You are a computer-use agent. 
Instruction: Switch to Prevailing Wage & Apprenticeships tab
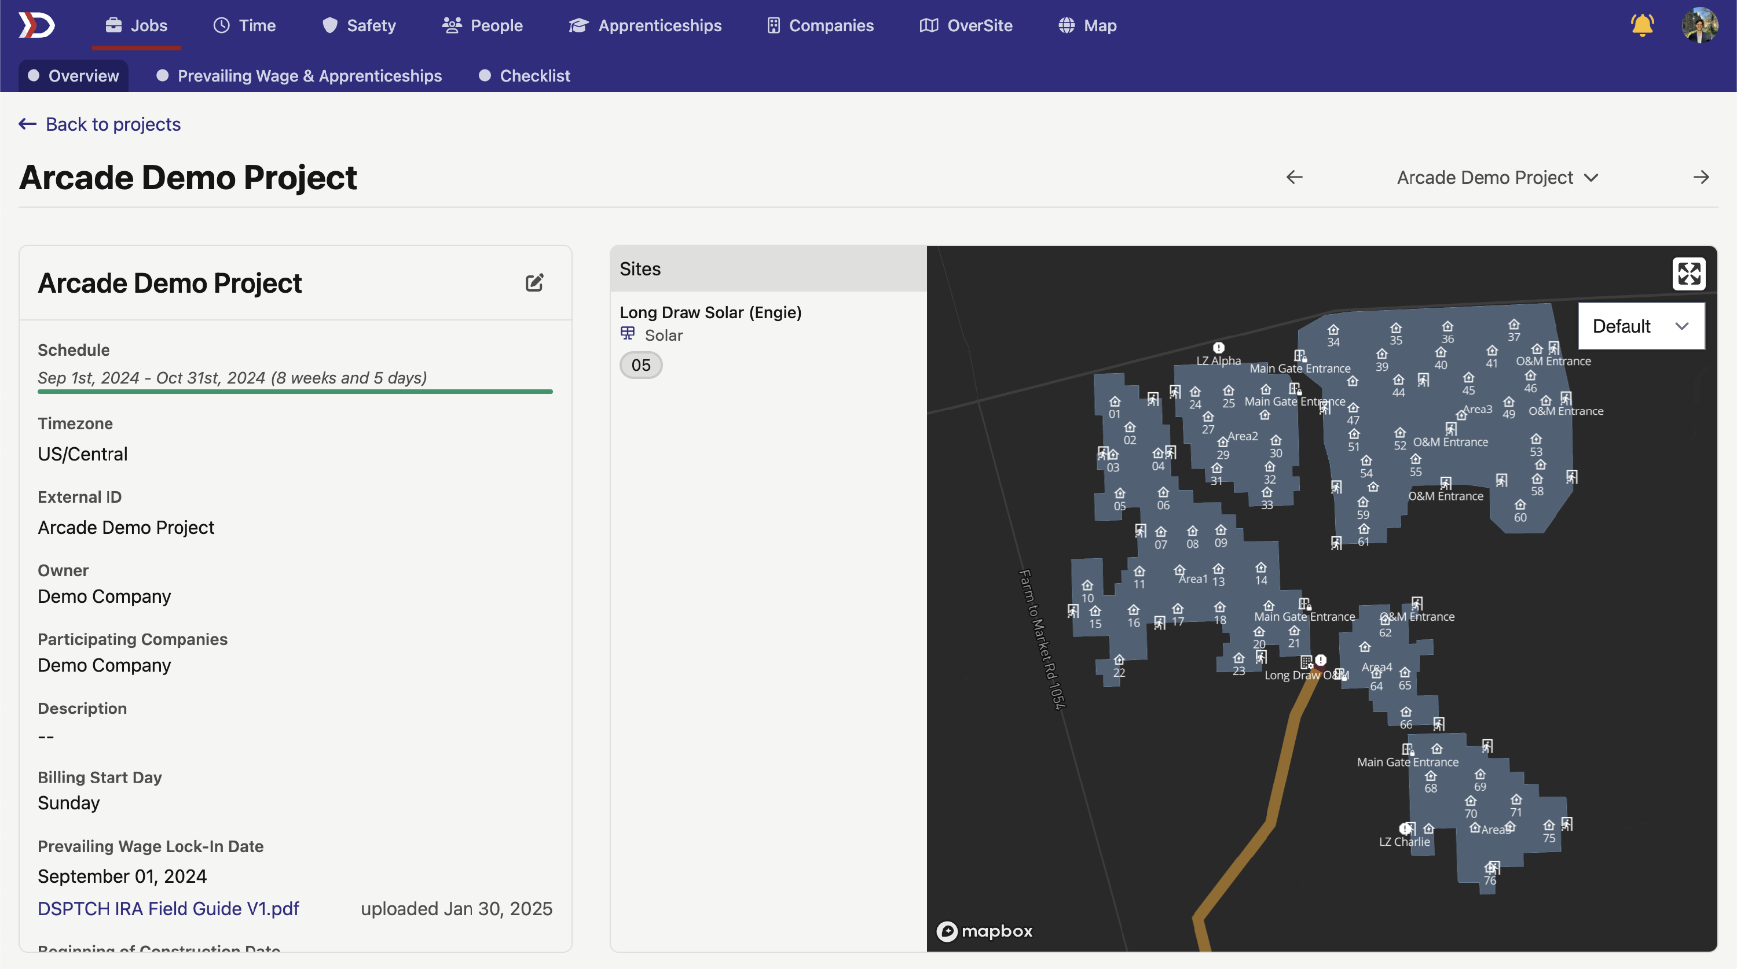pyautogui.click(x=299, y=75)
